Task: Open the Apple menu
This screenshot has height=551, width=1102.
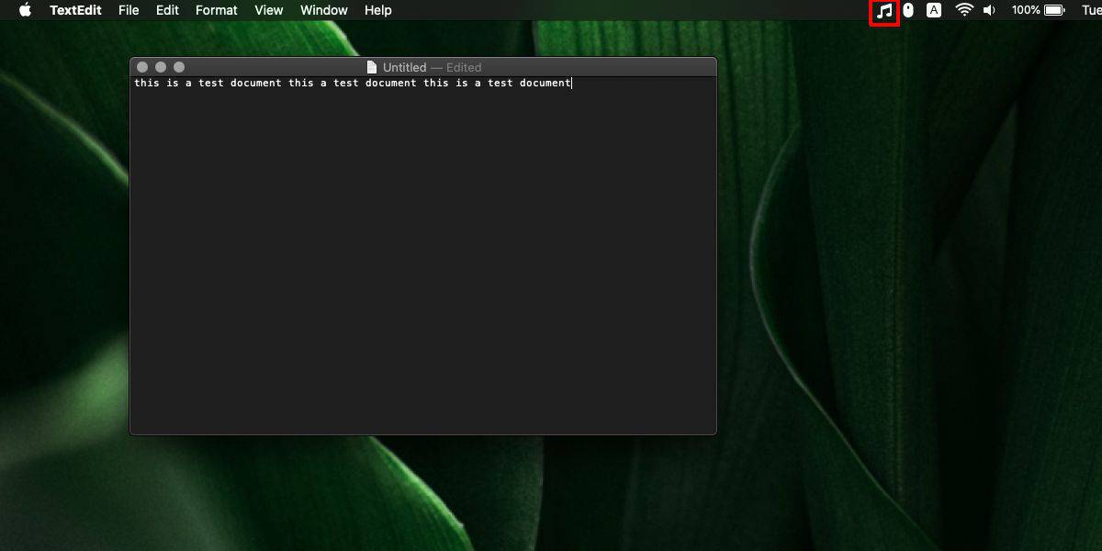Action: coord(25,10)
